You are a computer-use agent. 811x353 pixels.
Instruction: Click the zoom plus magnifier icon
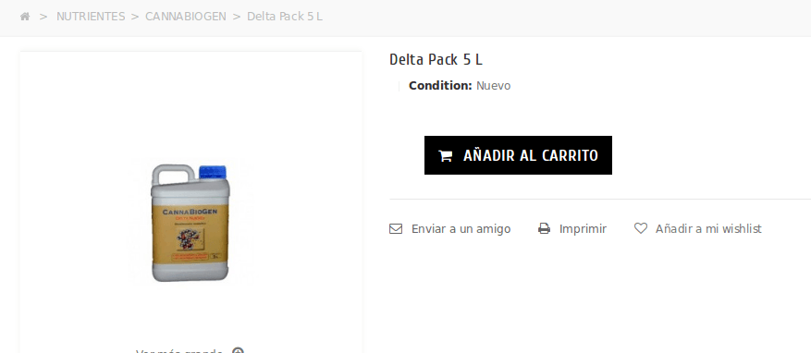click(238, 351)
